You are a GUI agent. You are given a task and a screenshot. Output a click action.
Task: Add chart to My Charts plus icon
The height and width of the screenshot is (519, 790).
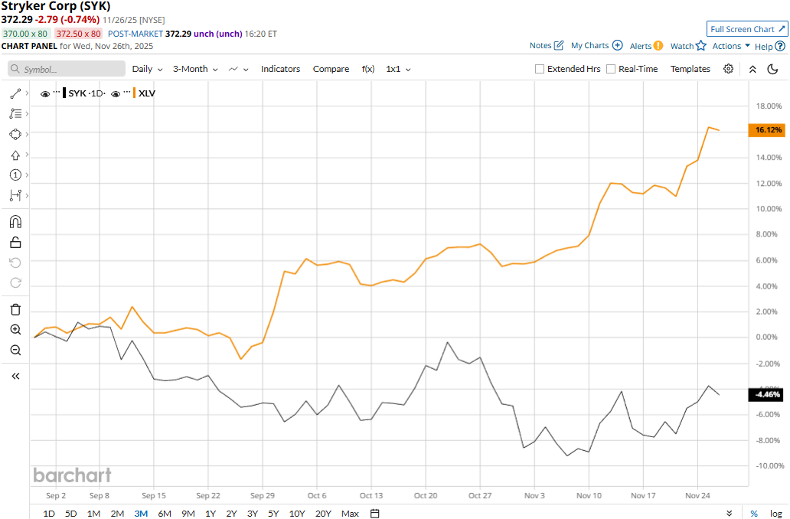click(617, 45)
